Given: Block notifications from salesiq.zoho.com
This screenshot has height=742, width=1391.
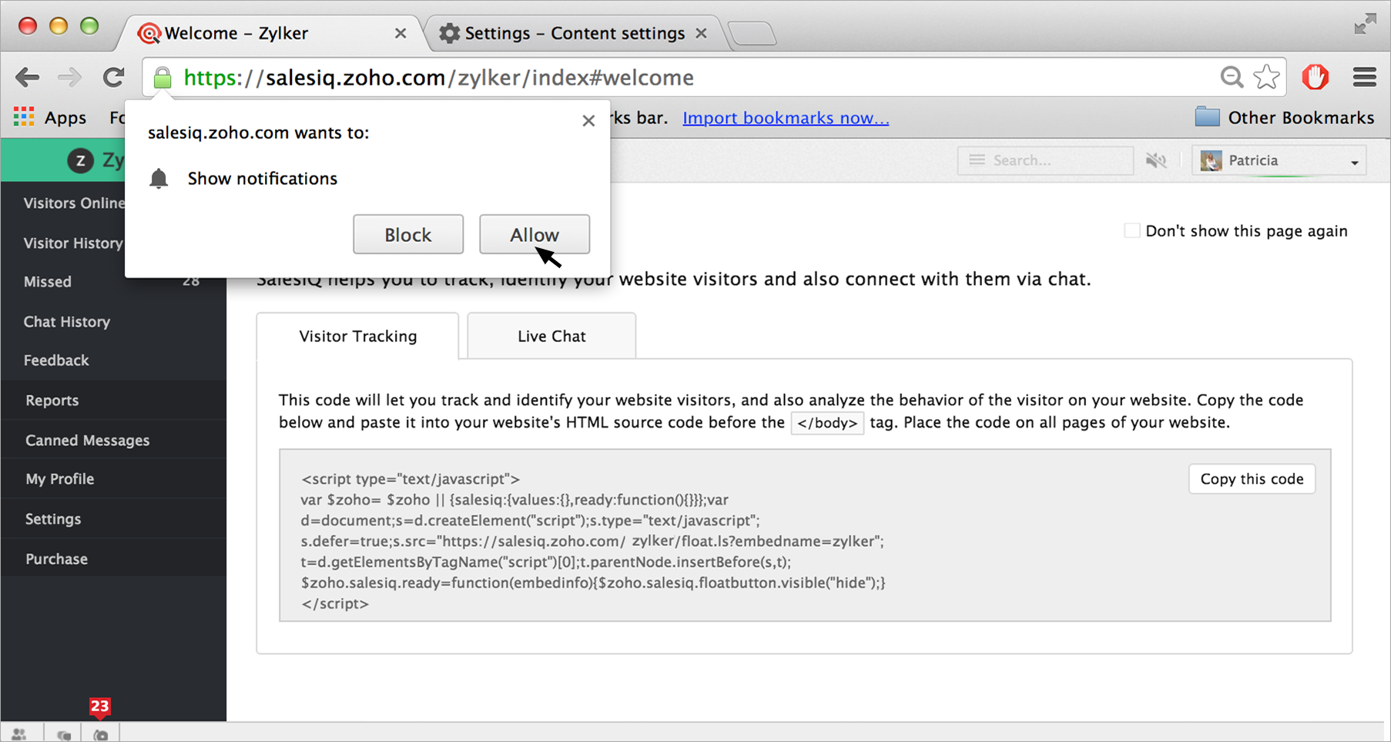Looking at the screenshot, I should (407, 234).
